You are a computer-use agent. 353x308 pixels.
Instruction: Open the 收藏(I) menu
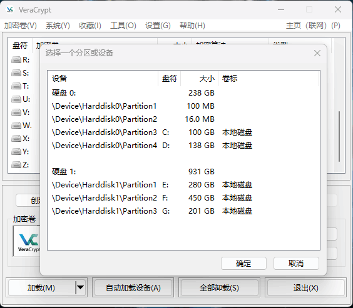[90, 26]
